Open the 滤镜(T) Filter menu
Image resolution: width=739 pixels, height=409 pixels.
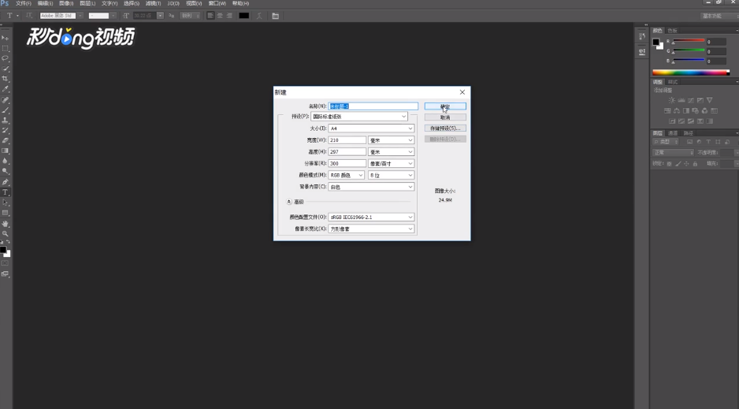click(x=153, y=3)
